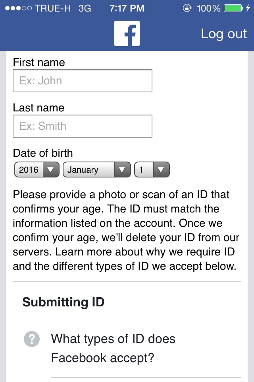Click the year dropdown arrow
Image resolution: width=254 pixels, height=382 pixels.
pyautogui.click(x=51, y=170)
